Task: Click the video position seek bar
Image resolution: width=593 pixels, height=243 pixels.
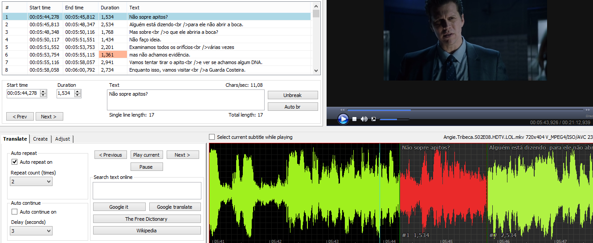Action: [x=465, y=109]
